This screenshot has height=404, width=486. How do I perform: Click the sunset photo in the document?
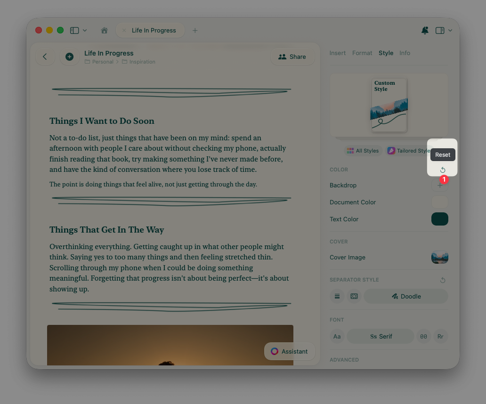coord(170,345)
